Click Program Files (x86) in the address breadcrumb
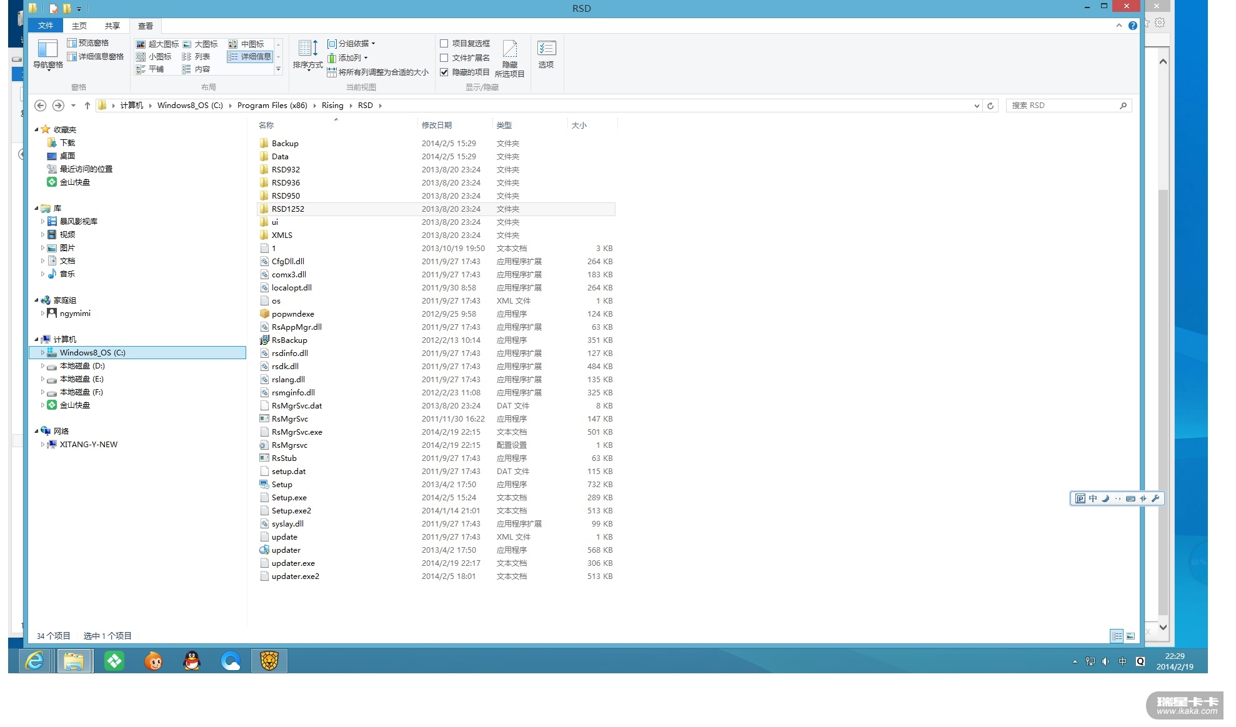The image size is (1236, 727). pos(272,106)
